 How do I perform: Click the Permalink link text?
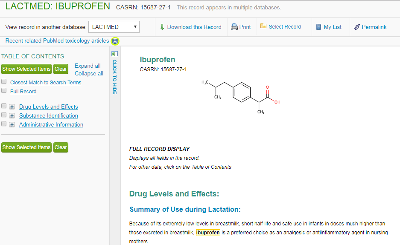(x=374, y=27)
